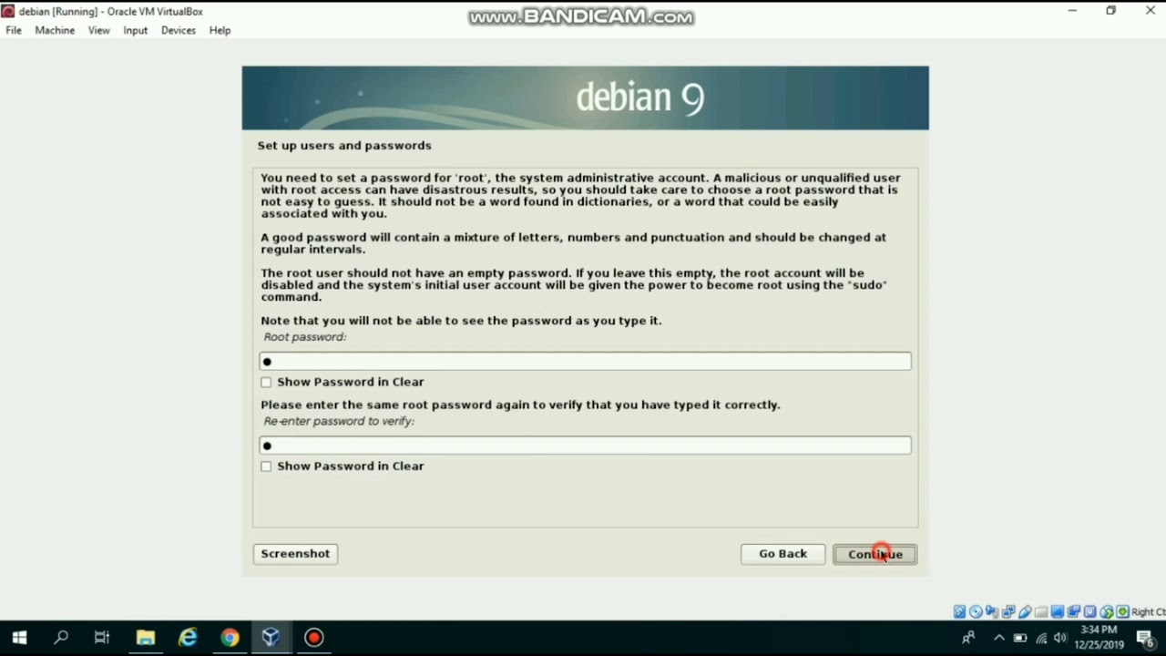The image size is (1166, 656).
Task: Click the network adapters status icon
Action: point(1008,612)
